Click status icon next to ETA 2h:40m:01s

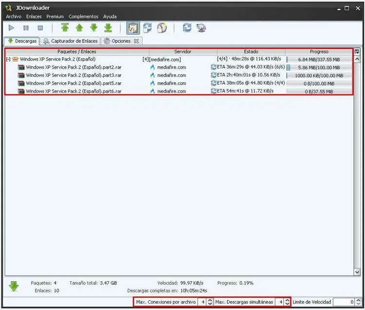pyautogui.click(x=214, y=75)
